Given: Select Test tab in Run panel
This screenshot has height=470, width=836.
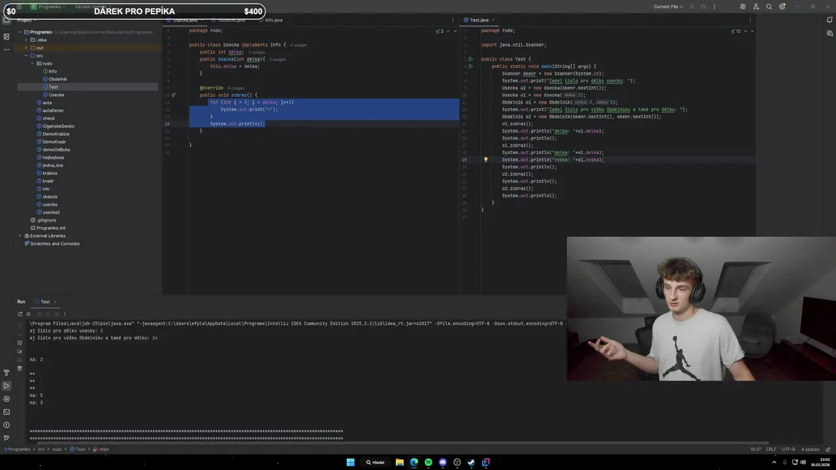Looking at the screenshot, I should [x=45, y=302].
